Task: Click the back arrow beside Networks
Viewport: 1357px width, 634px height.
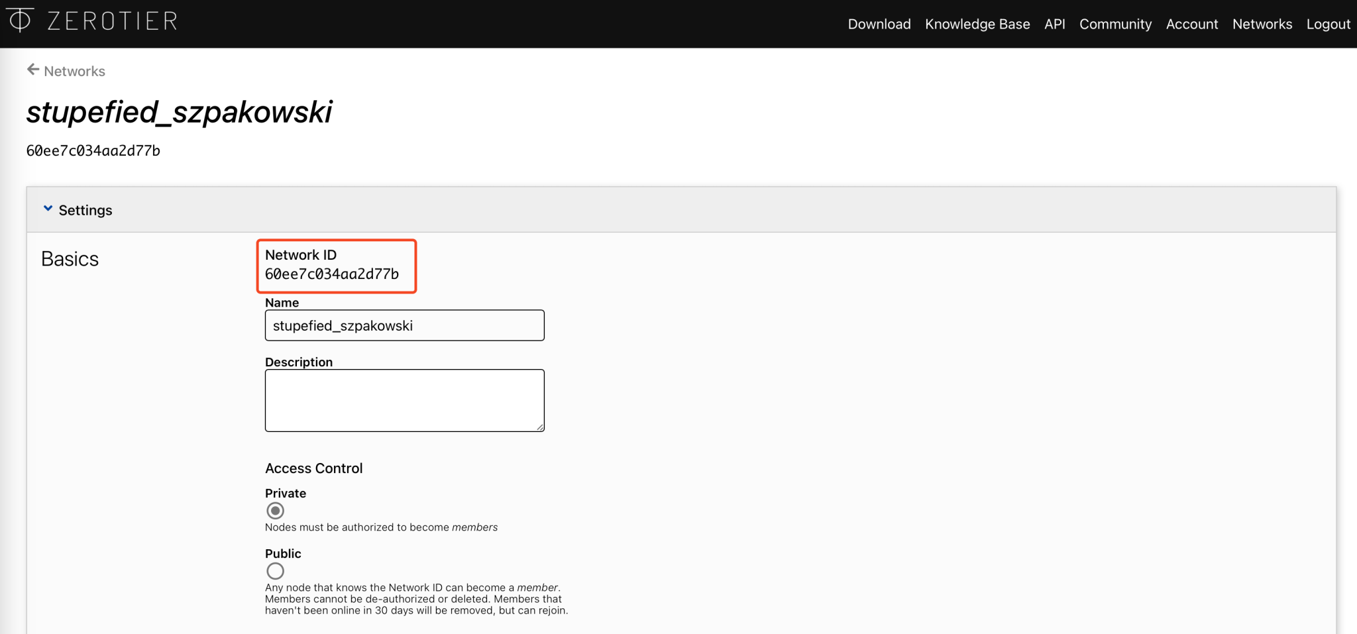Action: (x=32, y=70)
